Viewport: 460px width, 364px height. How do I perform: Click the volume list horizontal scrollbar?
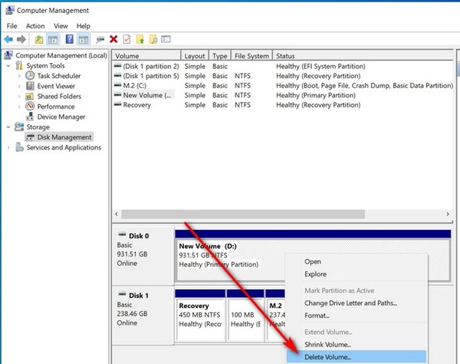click(x=282, y=214)
